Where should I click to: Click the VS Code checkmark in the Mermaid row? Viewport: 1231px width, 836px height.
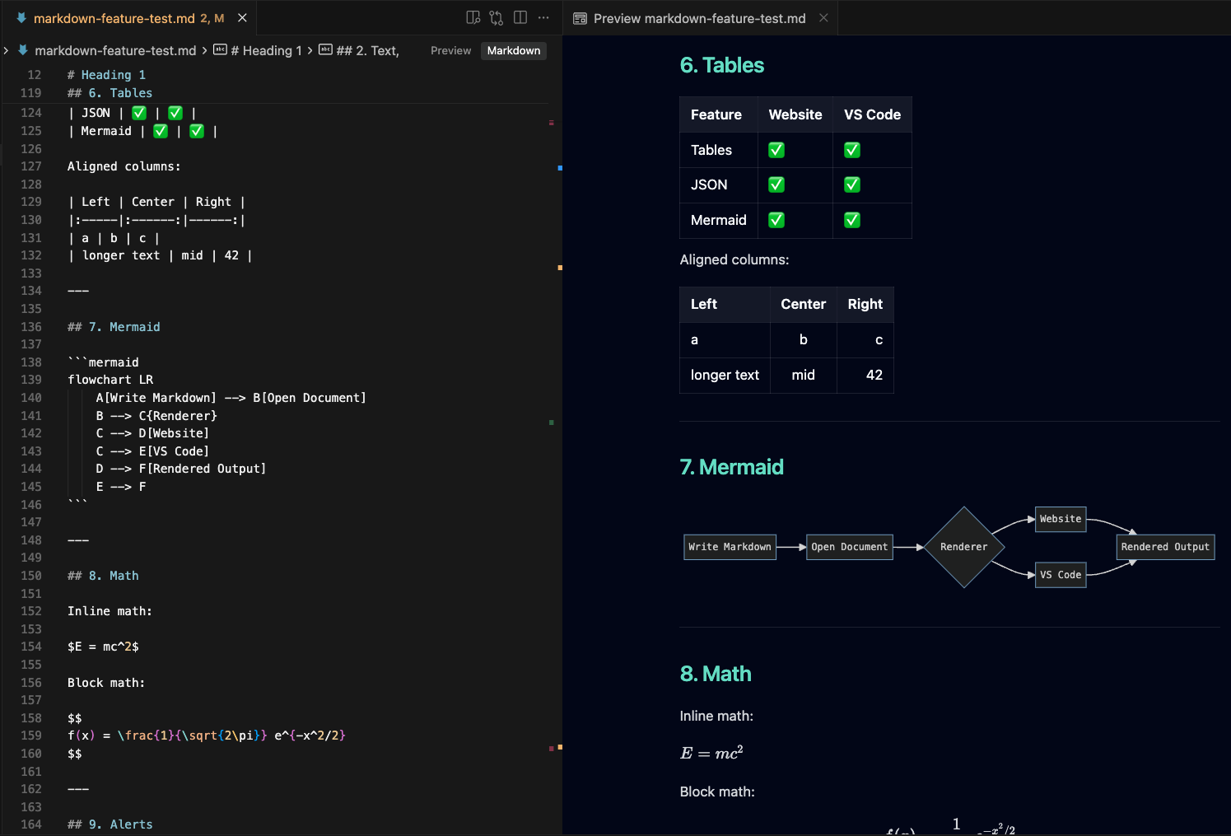pos(852,220)
